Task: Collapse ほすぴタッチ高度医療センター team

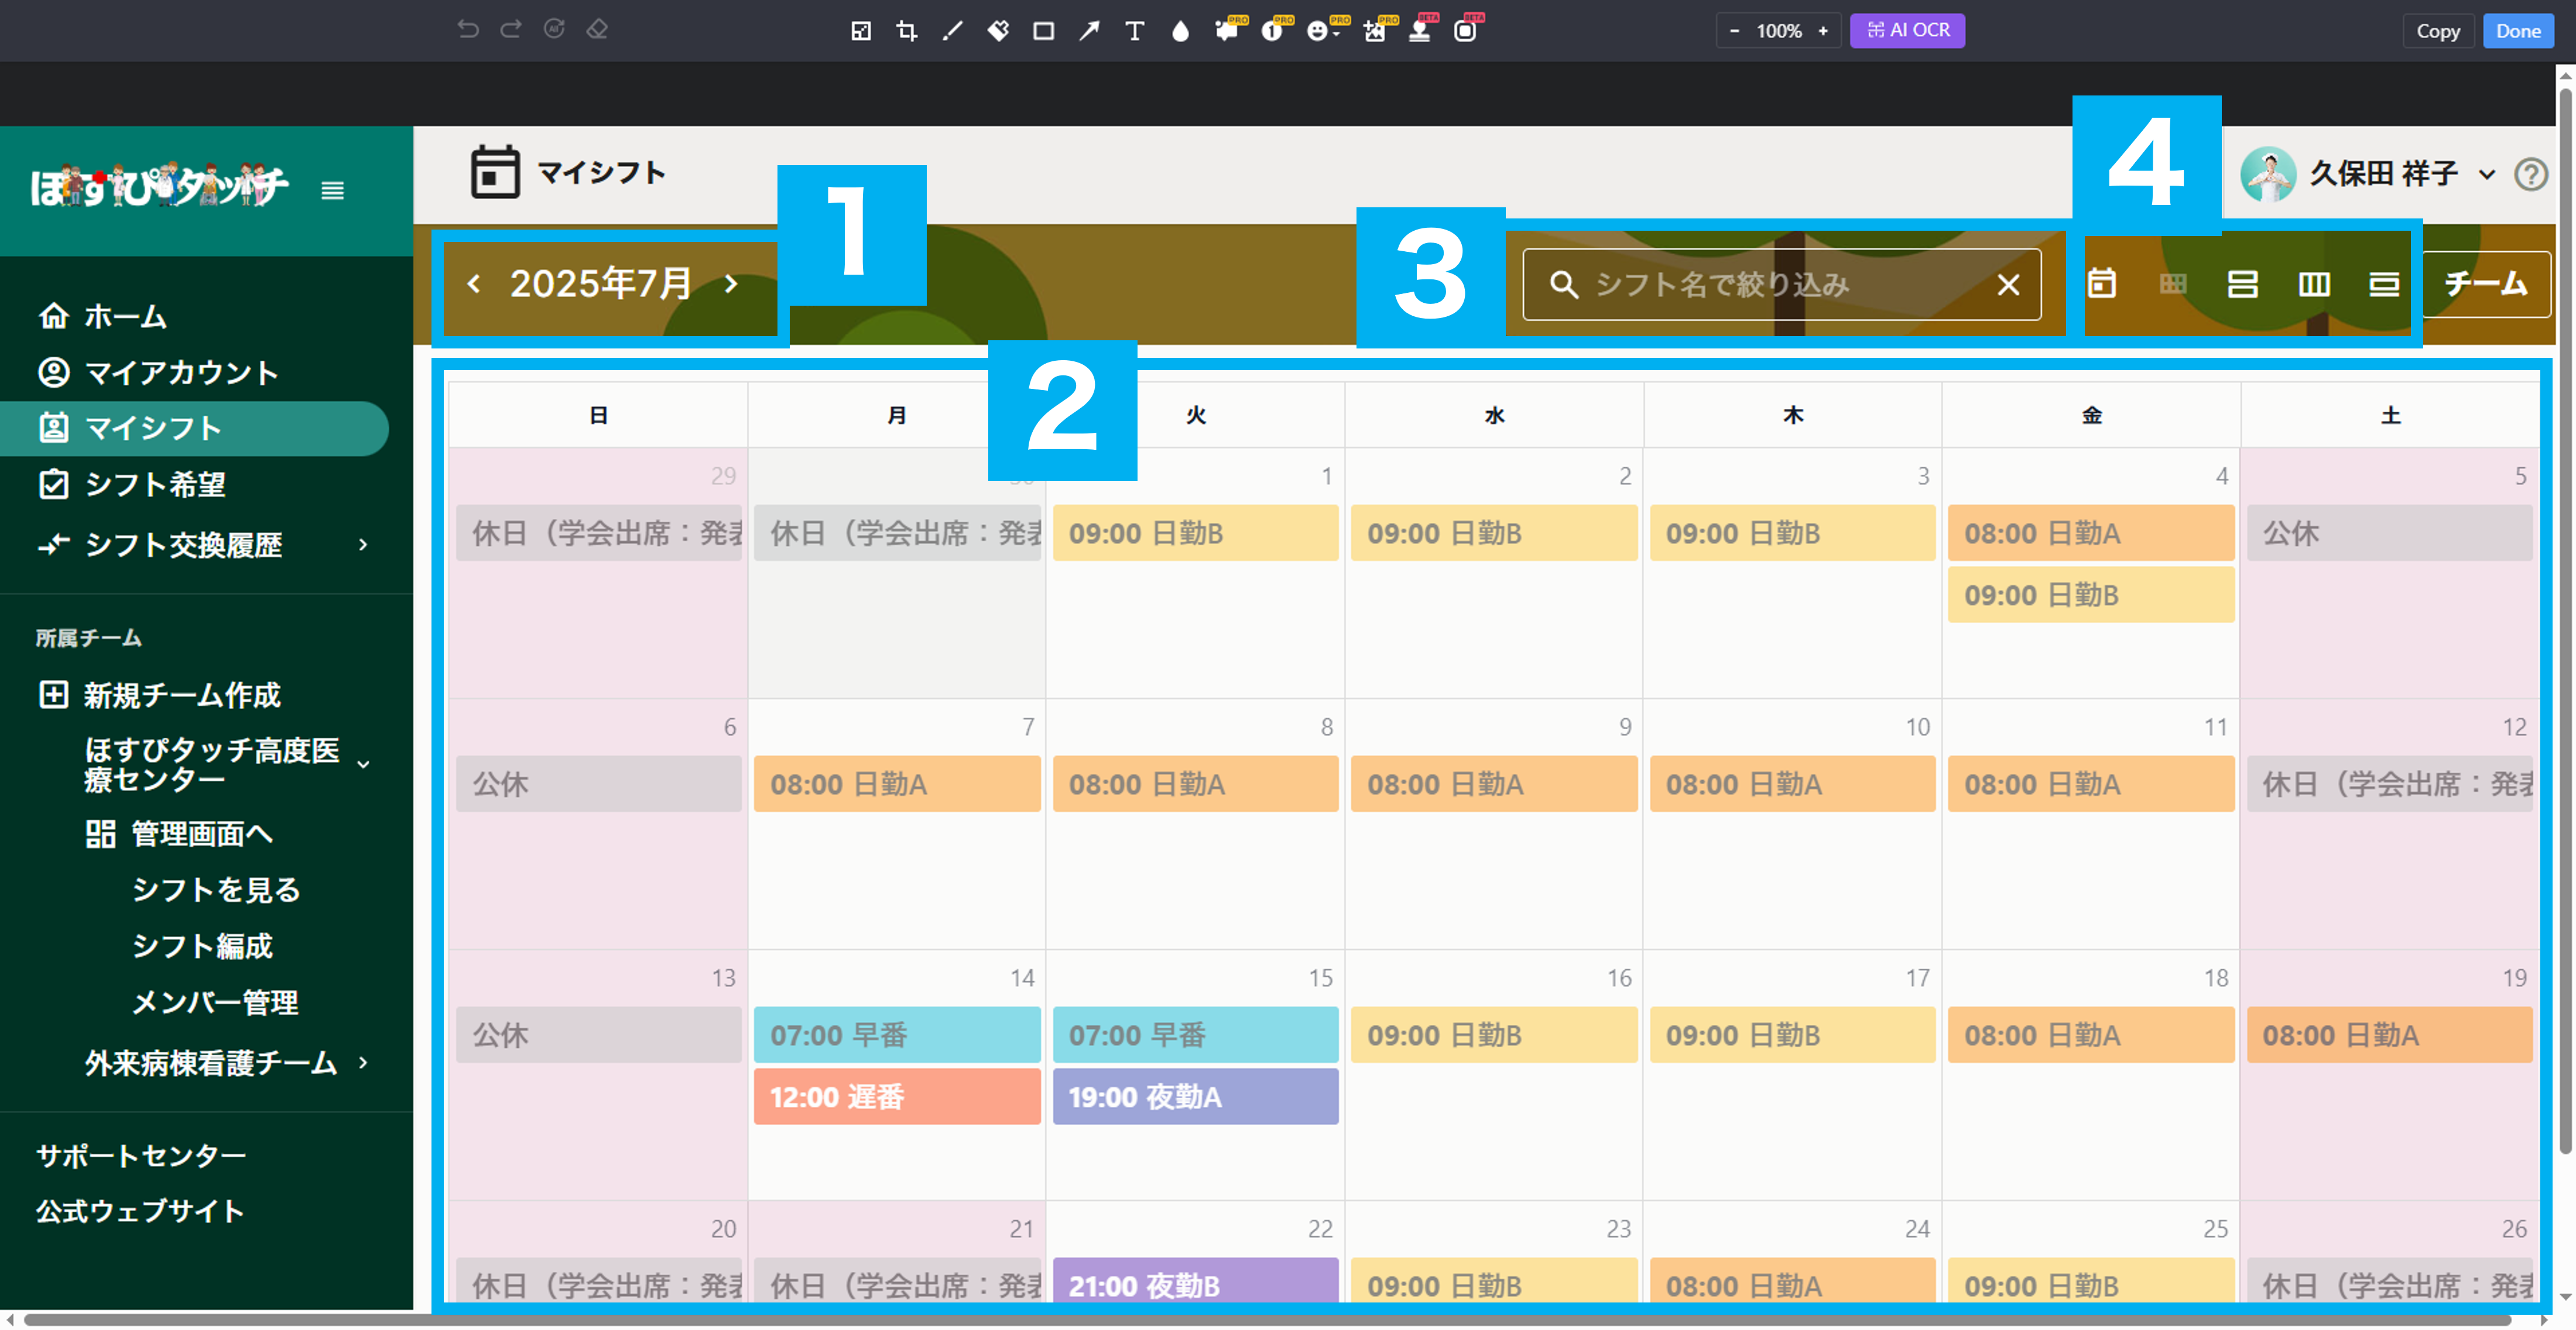Action: [x=363, y=764]
